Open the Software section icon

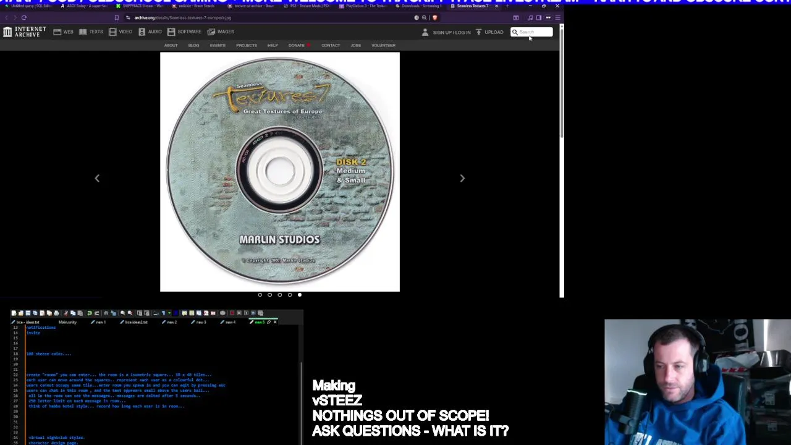171,32
